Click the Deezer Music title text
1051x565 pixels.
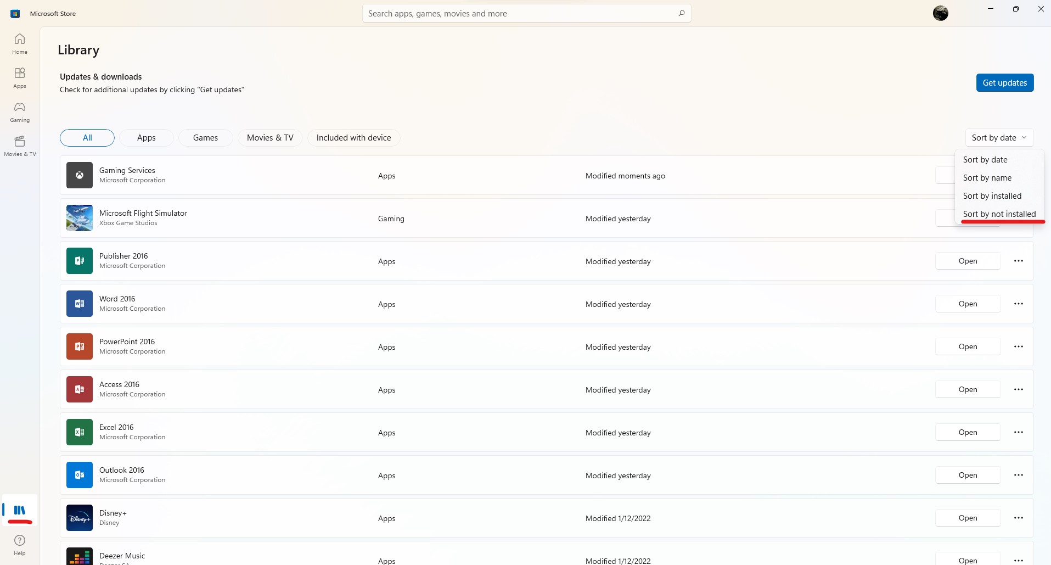(x=122, y=556)
